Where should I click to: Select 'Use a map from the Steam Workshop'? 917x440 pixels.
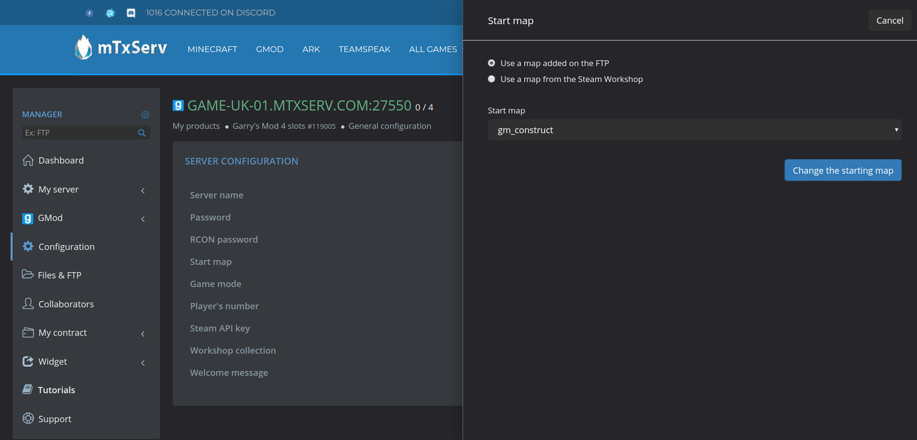click(x=492, y=79)
